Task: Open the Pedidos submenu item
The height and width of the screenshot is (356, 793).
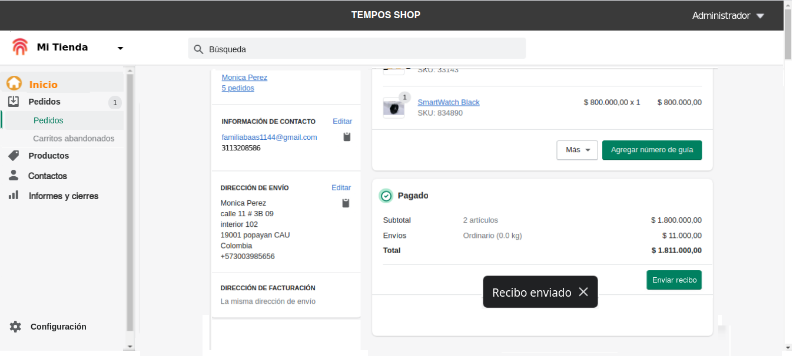Action: pyautogui.click(x=48, y=120)
